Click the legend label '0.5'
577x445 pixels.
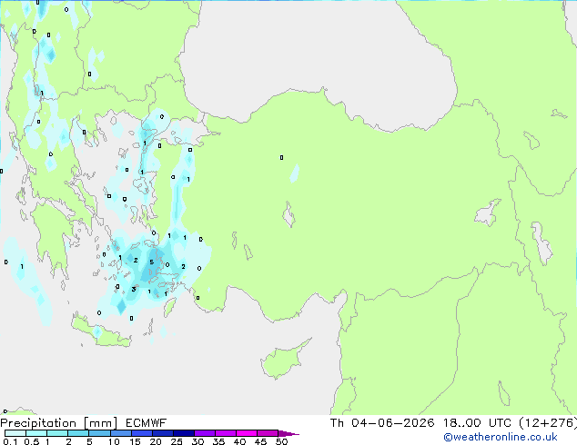point(32,441)
